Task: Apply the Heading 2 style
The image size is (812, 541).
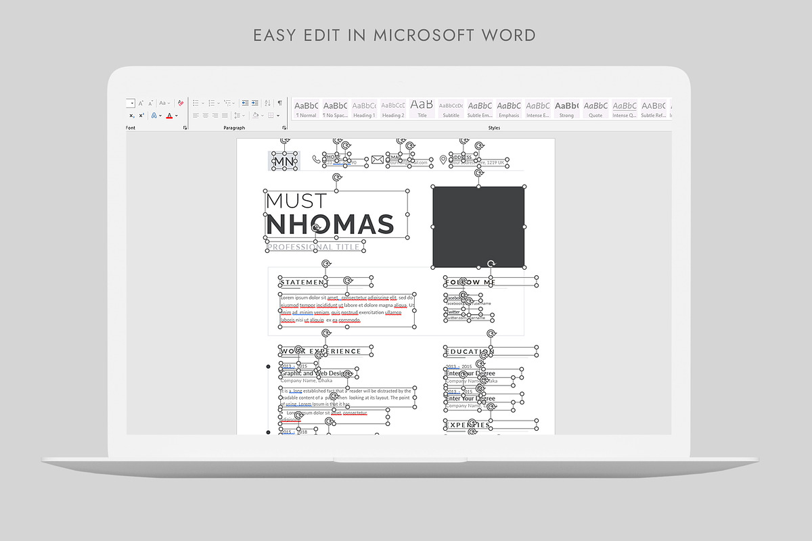Action: (x=392, y=109)
